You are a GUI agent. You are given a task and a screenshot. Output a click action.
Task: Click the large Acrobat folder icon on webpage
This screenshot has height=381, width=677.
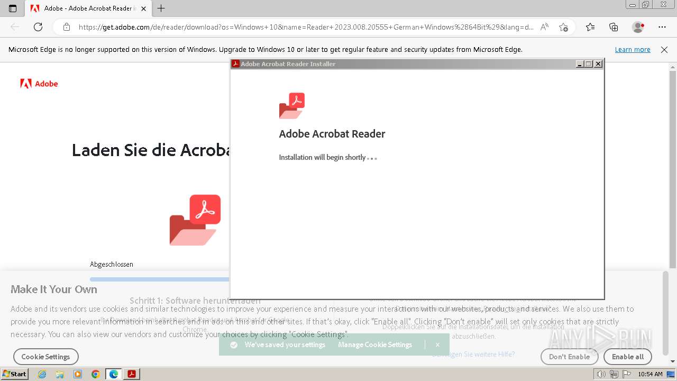coord(195,220)
